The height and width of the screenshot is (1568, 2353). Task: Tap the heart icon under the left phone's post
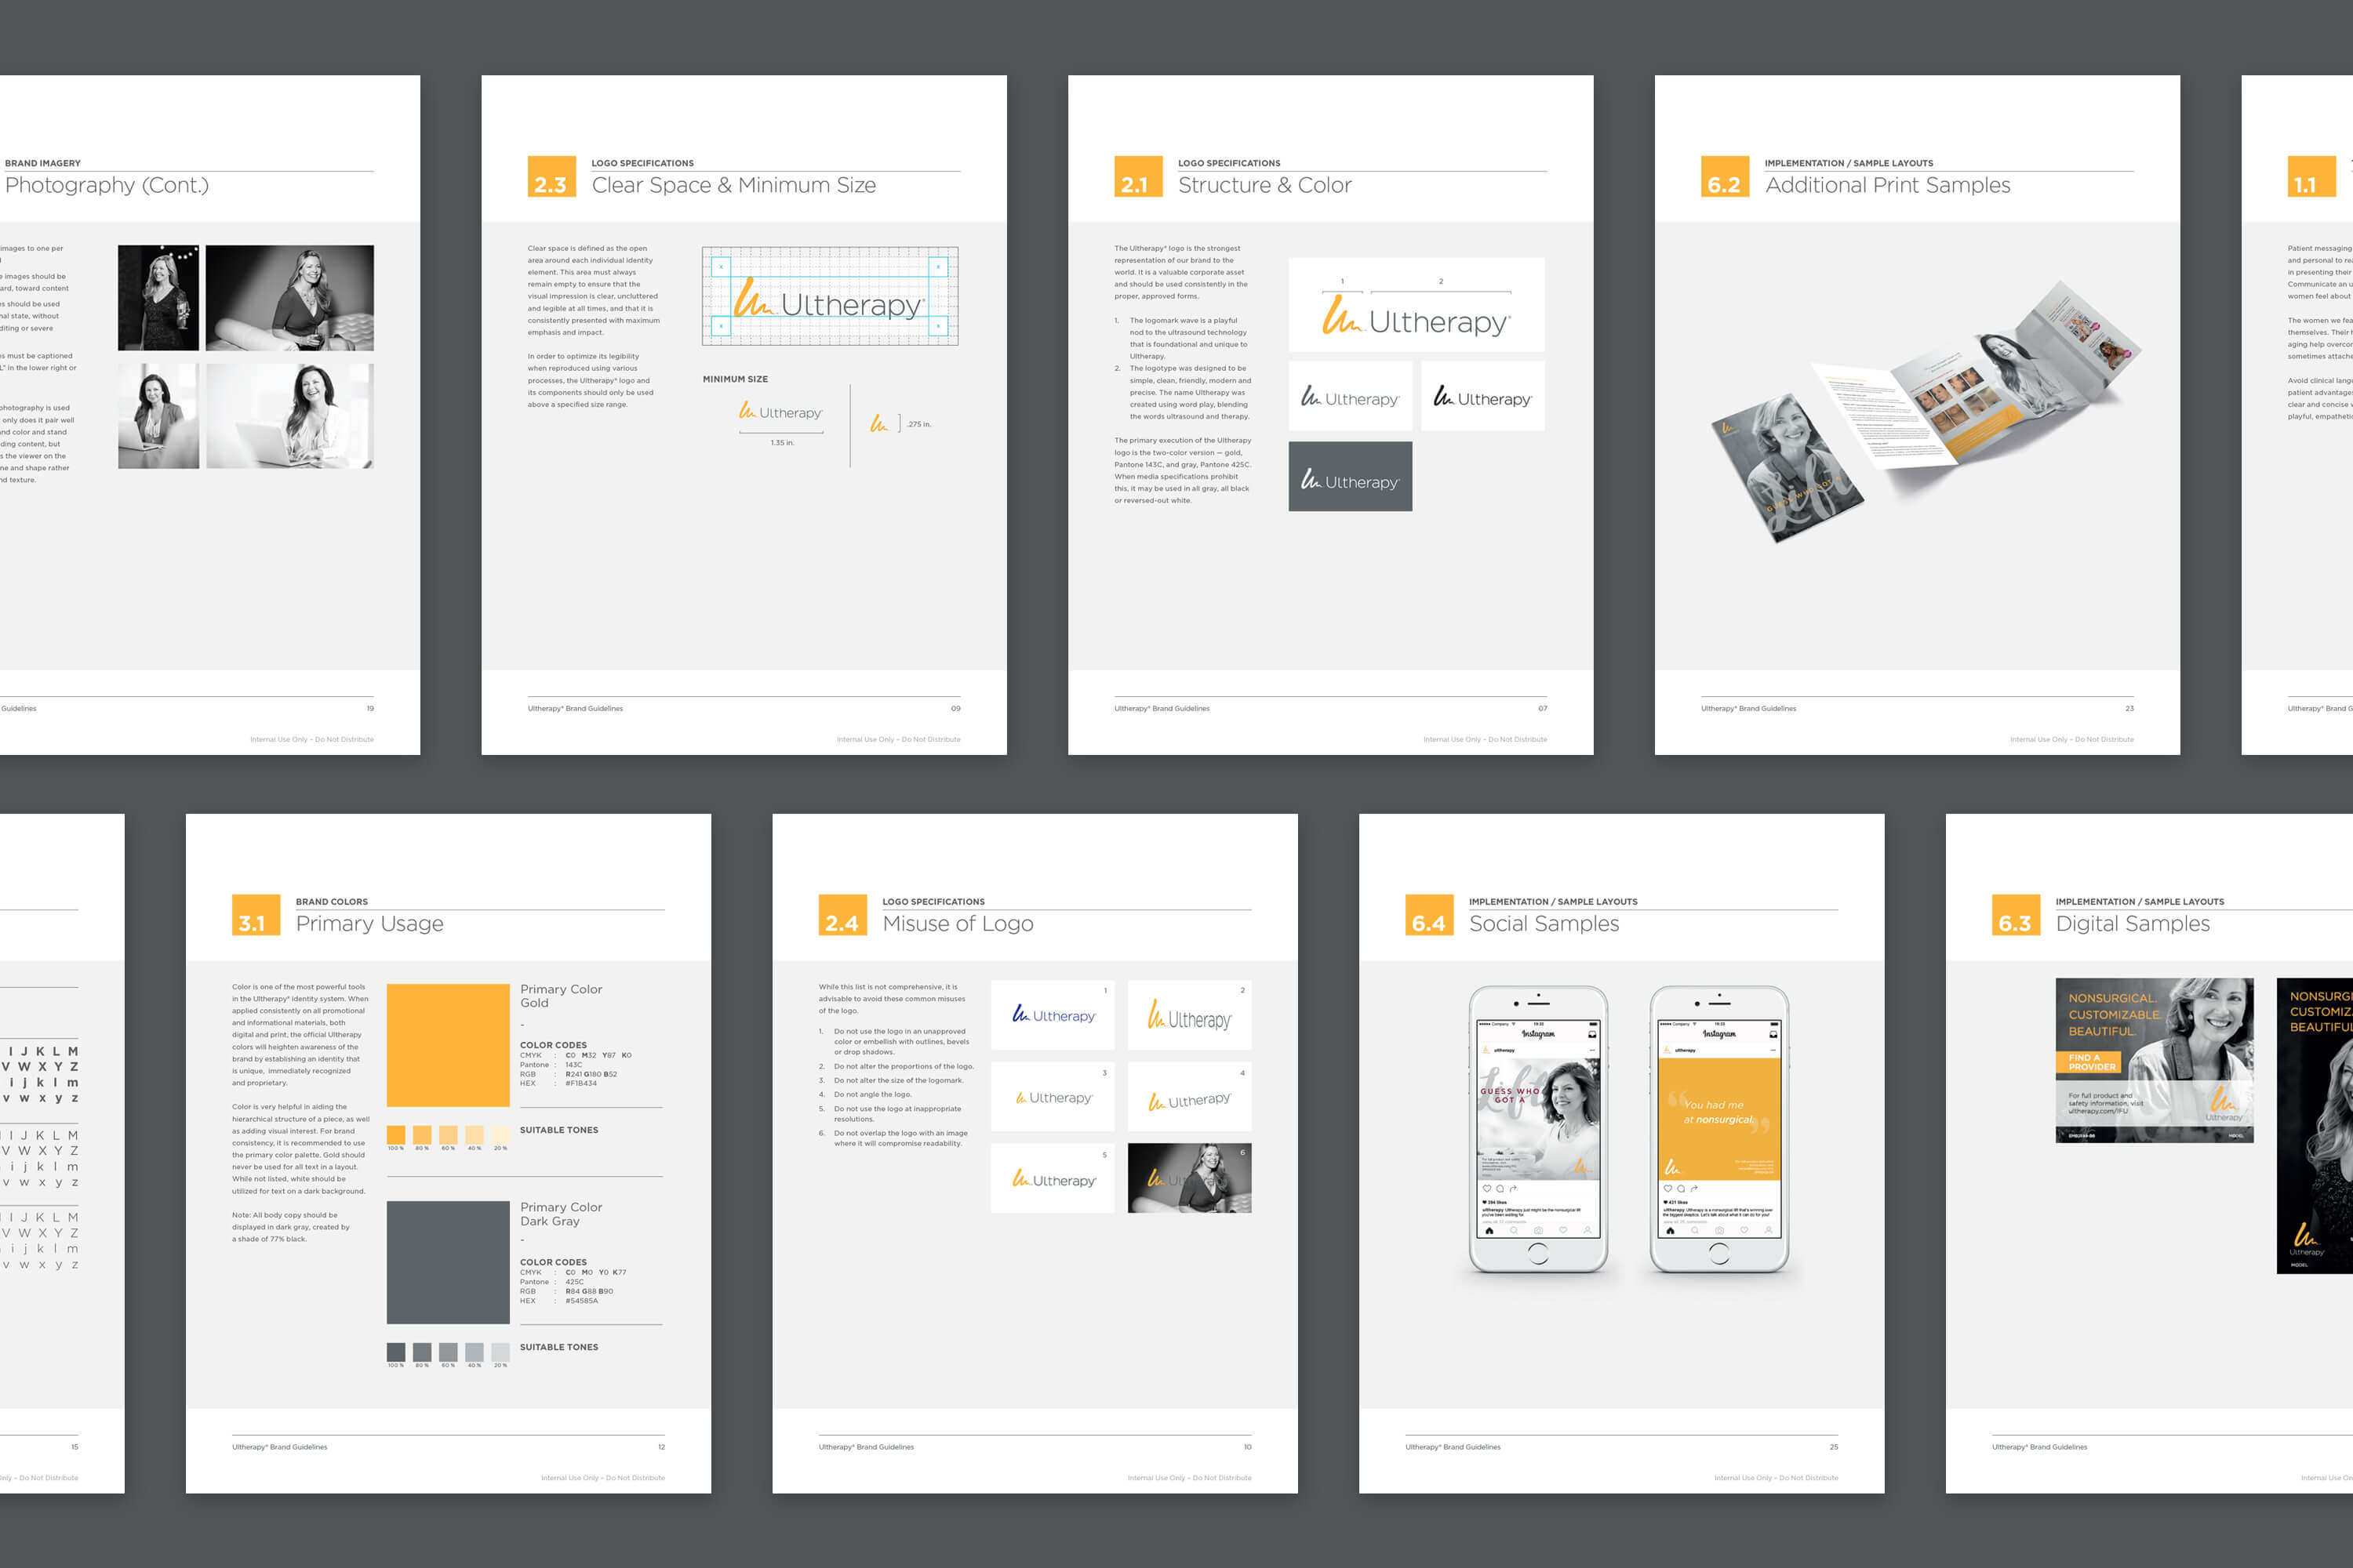click(x=1486, y=1189)
